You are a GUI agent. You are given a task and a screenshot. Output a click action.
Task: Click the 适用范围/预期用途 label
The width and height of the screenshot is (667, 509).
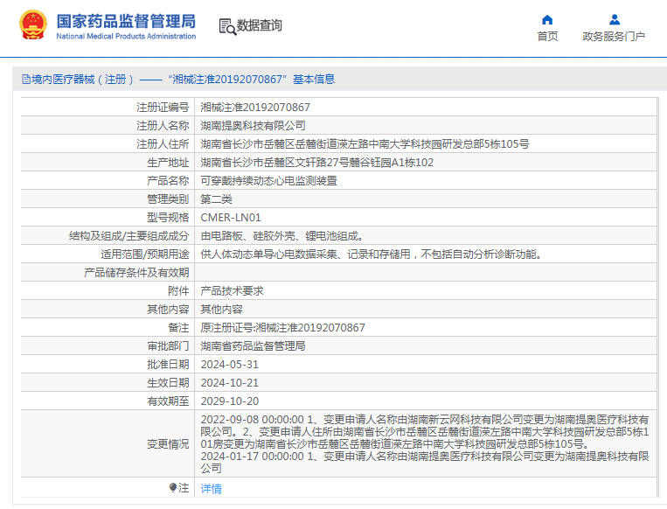(x=144, y=254)
